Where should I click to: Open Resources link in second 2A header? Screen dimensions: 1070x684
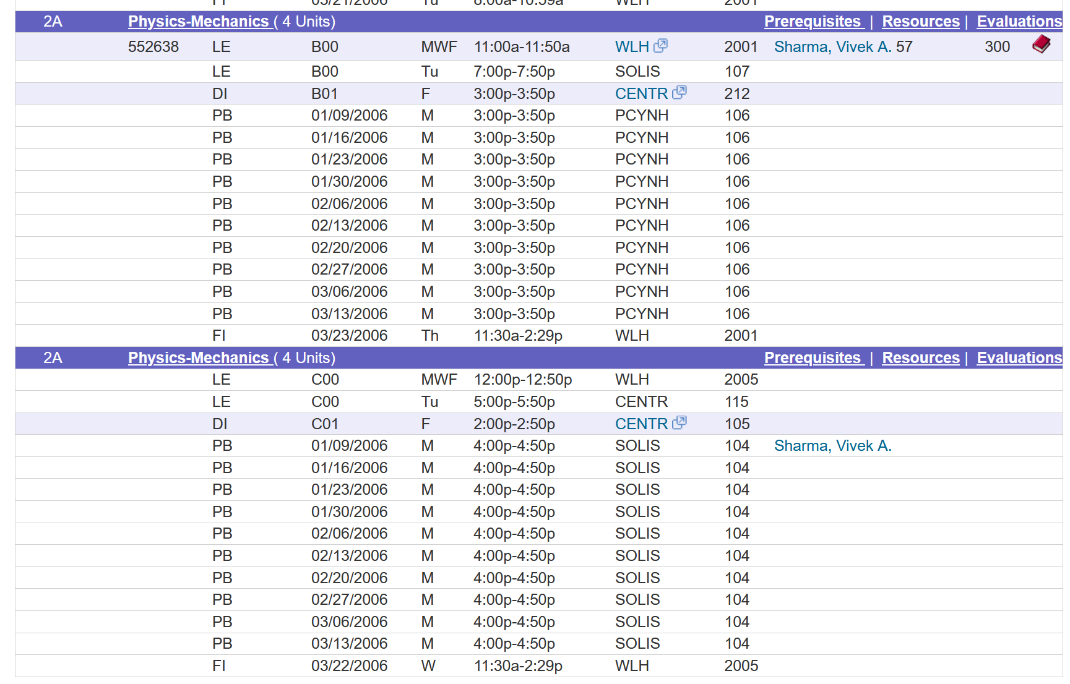coord(921,358)
